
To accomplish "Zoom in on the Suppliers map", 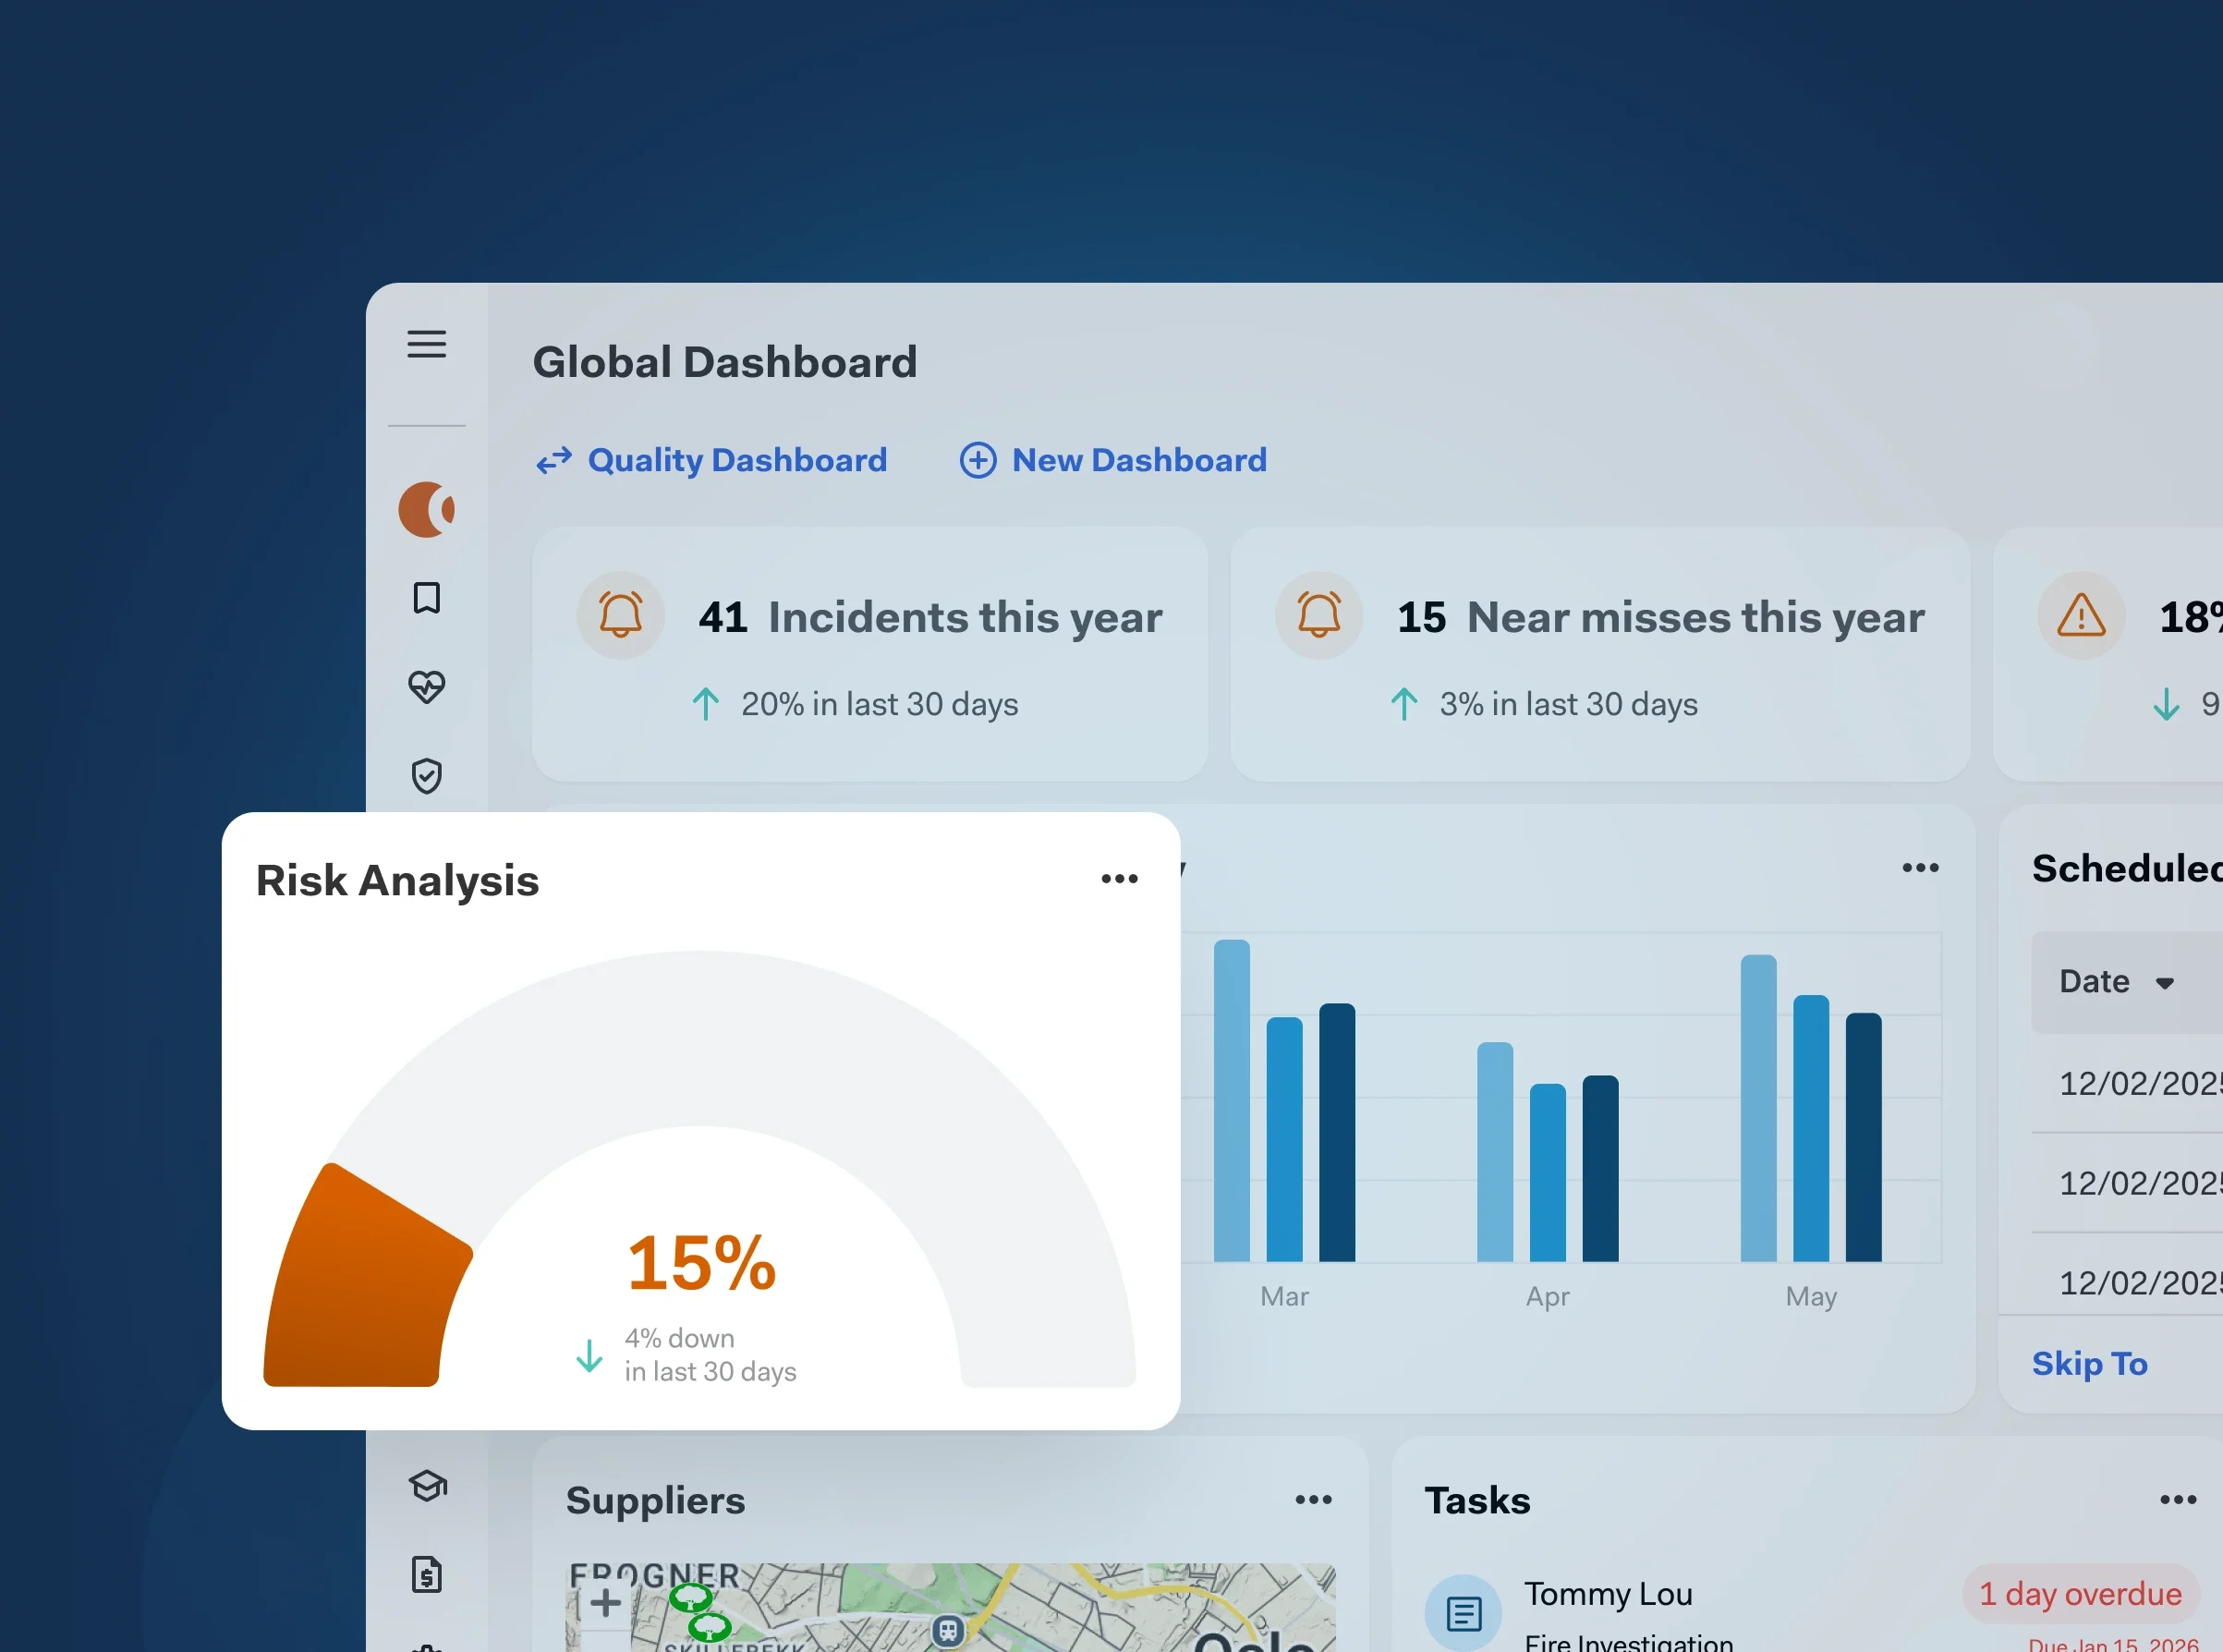I will coord(605,1603).
